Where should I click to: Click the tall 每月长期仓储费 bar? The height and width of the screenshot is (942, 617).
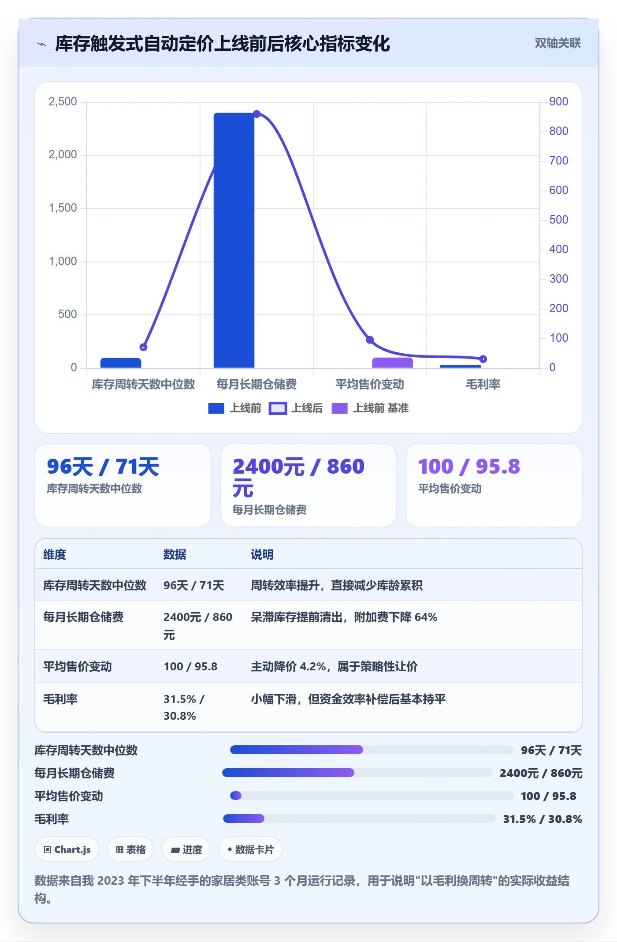click(234, 240)
